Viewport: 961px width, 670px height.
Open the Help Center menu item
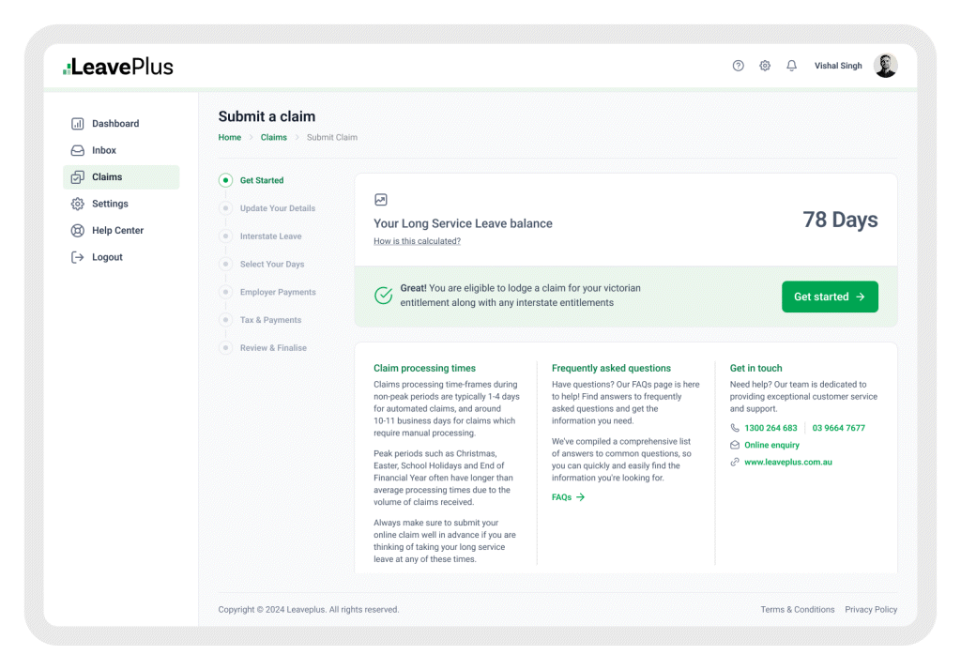(x=121, y=231)
